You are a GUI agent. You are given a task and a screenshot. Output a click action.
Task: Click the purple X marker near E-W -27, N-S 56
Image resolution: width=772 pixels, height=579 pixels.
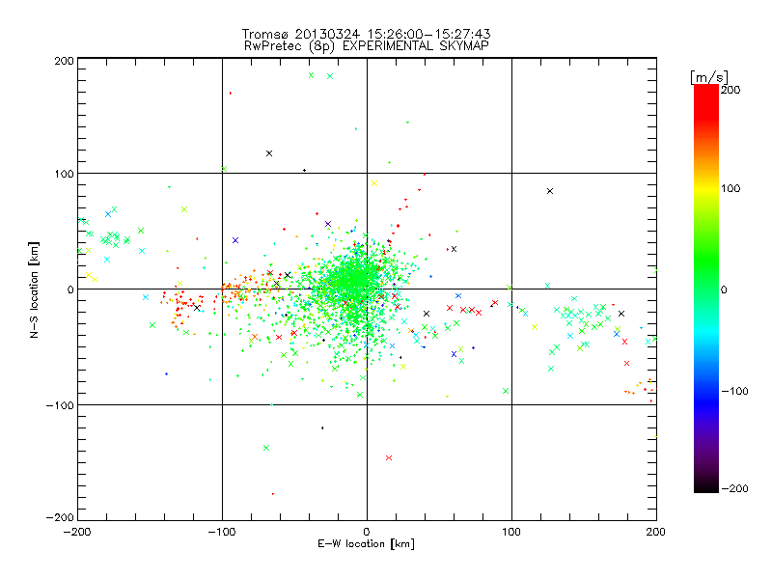[328, 224]
